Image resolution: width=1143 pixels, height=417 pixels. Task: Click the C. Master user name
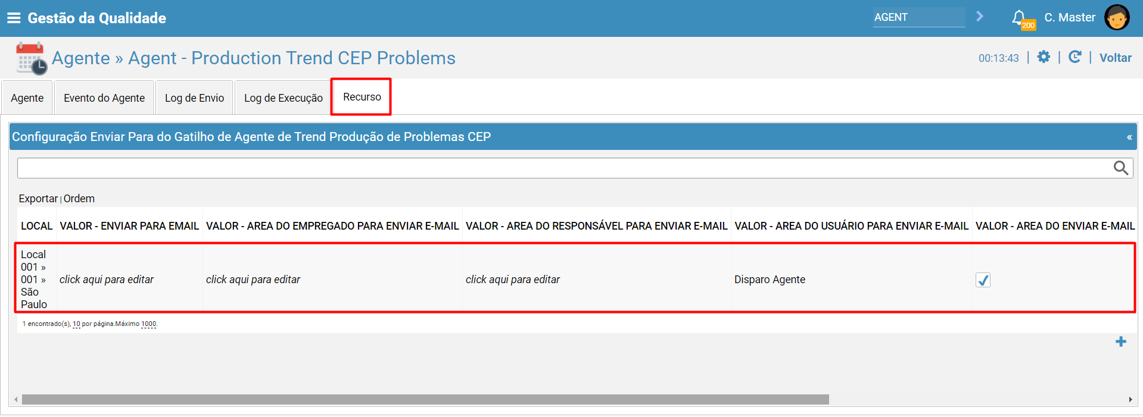1070,17
